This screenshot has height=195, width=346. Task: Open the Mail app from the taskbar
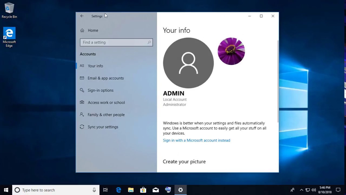[156, 190]
